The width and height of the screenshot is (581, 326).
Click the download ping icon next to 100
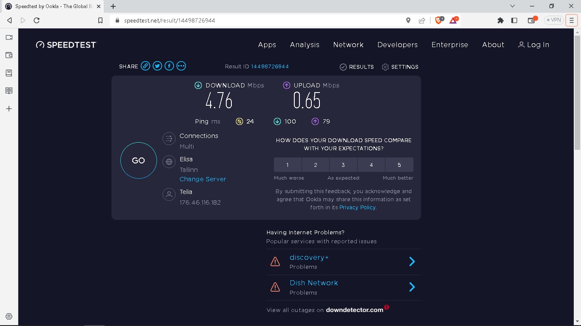[277, 121]
